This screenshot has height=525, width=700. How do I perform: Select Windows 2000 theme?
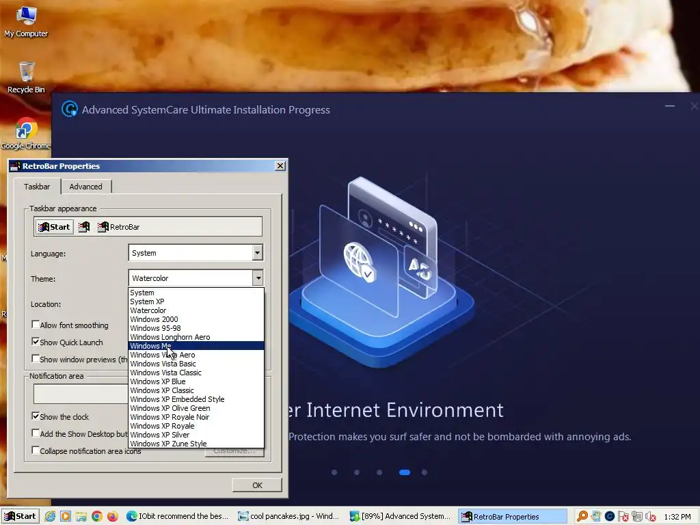(x=196, y=319)
